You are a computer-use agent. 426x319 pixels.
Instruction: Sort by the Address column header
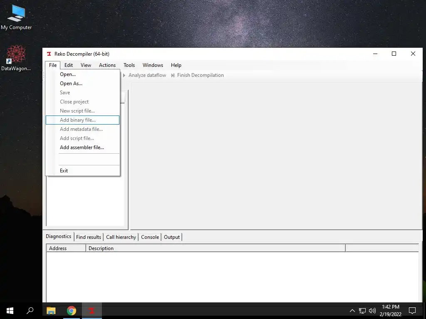66,248
